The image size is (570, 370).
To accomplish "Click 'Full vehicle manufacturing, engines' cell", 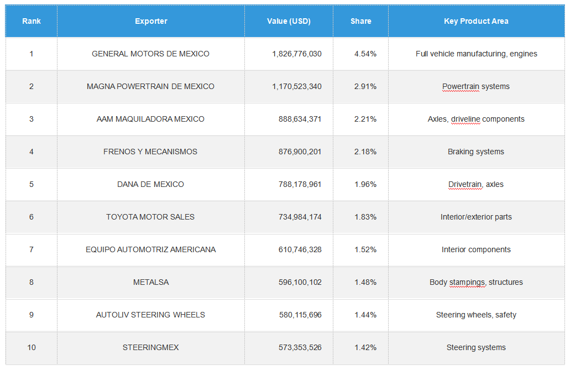I will coord(476,54).
